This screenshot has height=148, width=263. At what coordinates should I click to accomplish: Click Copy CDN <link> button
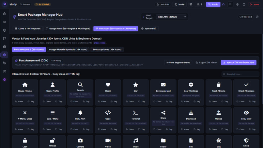coord(207,62)
